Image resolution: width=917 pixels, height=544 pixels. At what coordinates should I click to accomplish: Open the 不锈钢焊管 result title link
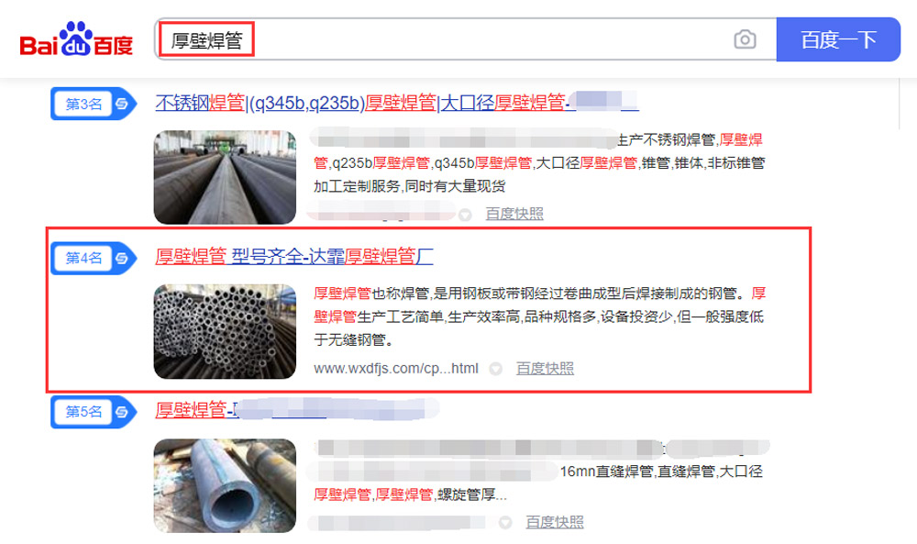coord(396,103)
